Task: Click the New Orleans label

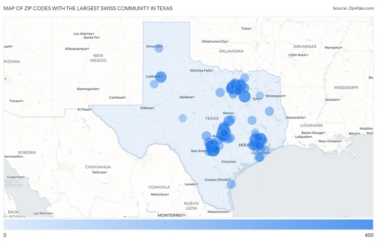Action: click(330, 141)
